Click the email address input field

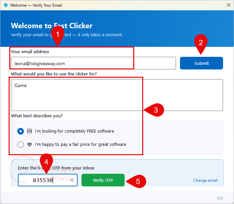[x=93, y=63]
